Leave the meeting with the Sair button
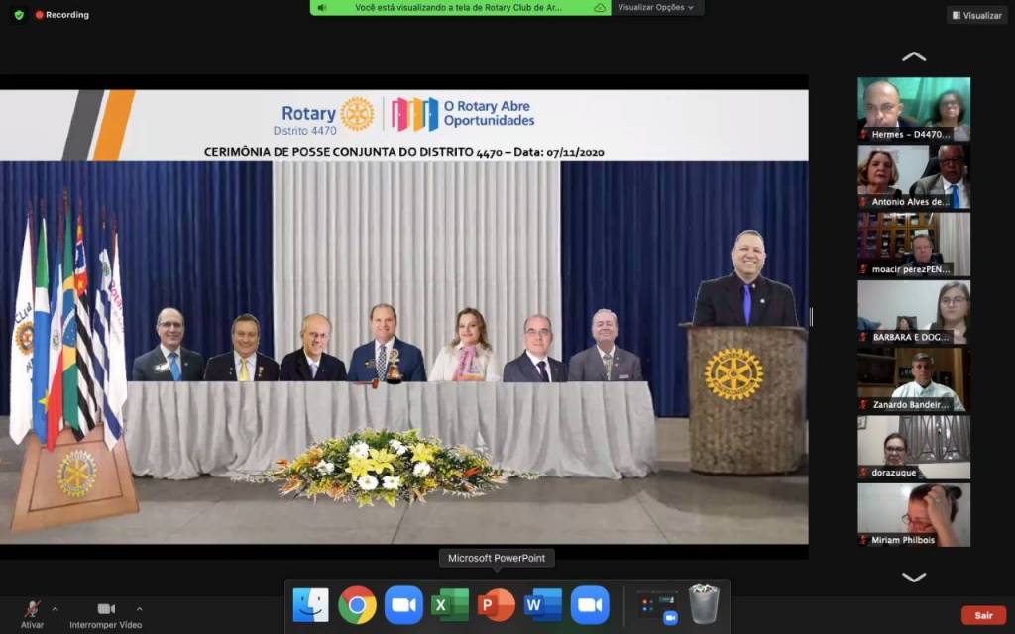Image resolution: width=1015 pixels, height=634 pixels. click(x=982, y=615)
